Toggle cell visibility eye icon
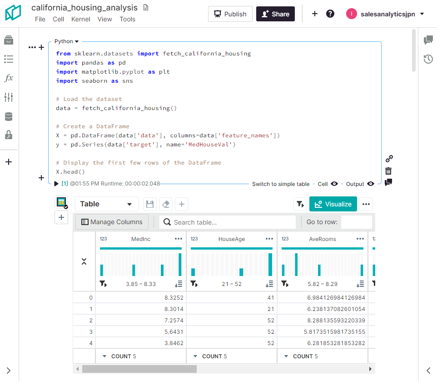Screen dimensions: 437x381 334,184
